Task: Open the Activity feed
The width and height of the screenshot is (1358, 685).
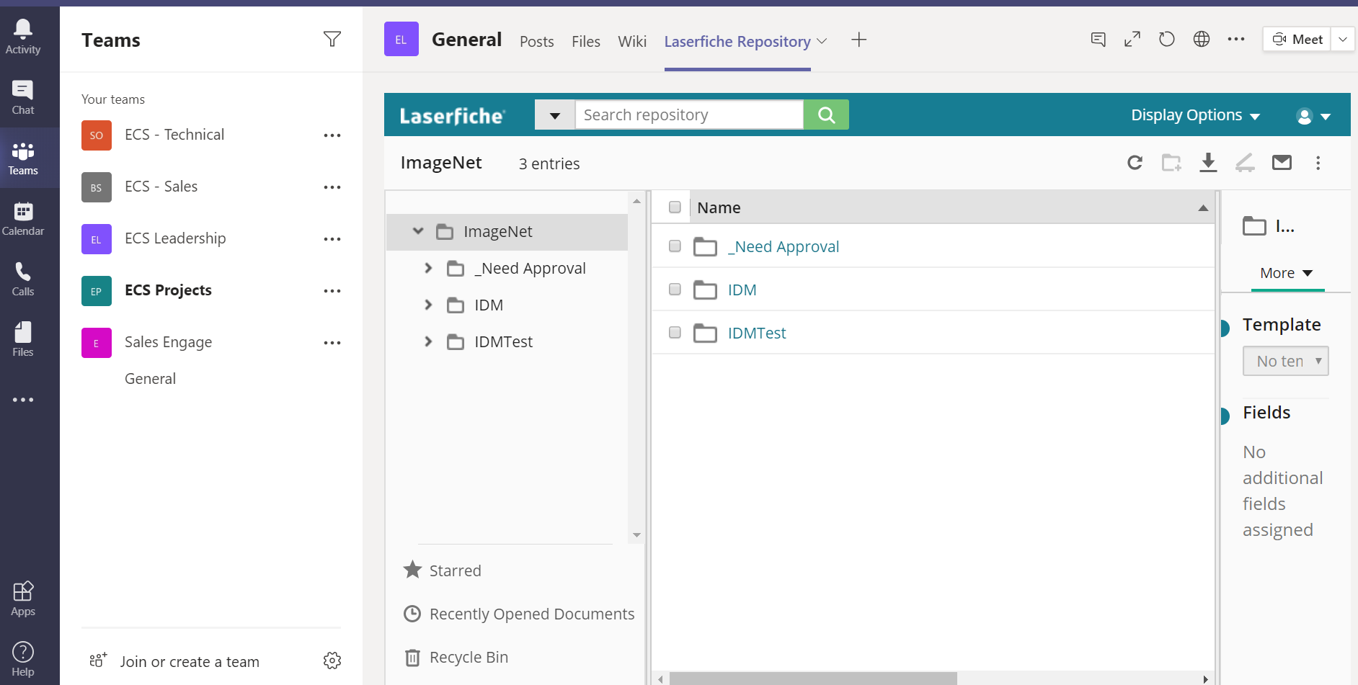Action: pos(23,37)
